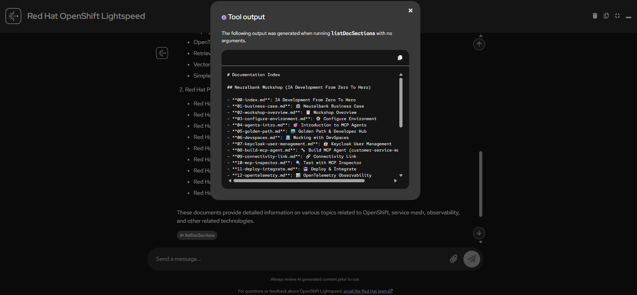Attach a file with paperclip icon
The image size is (637, 295).
(454, 259)
